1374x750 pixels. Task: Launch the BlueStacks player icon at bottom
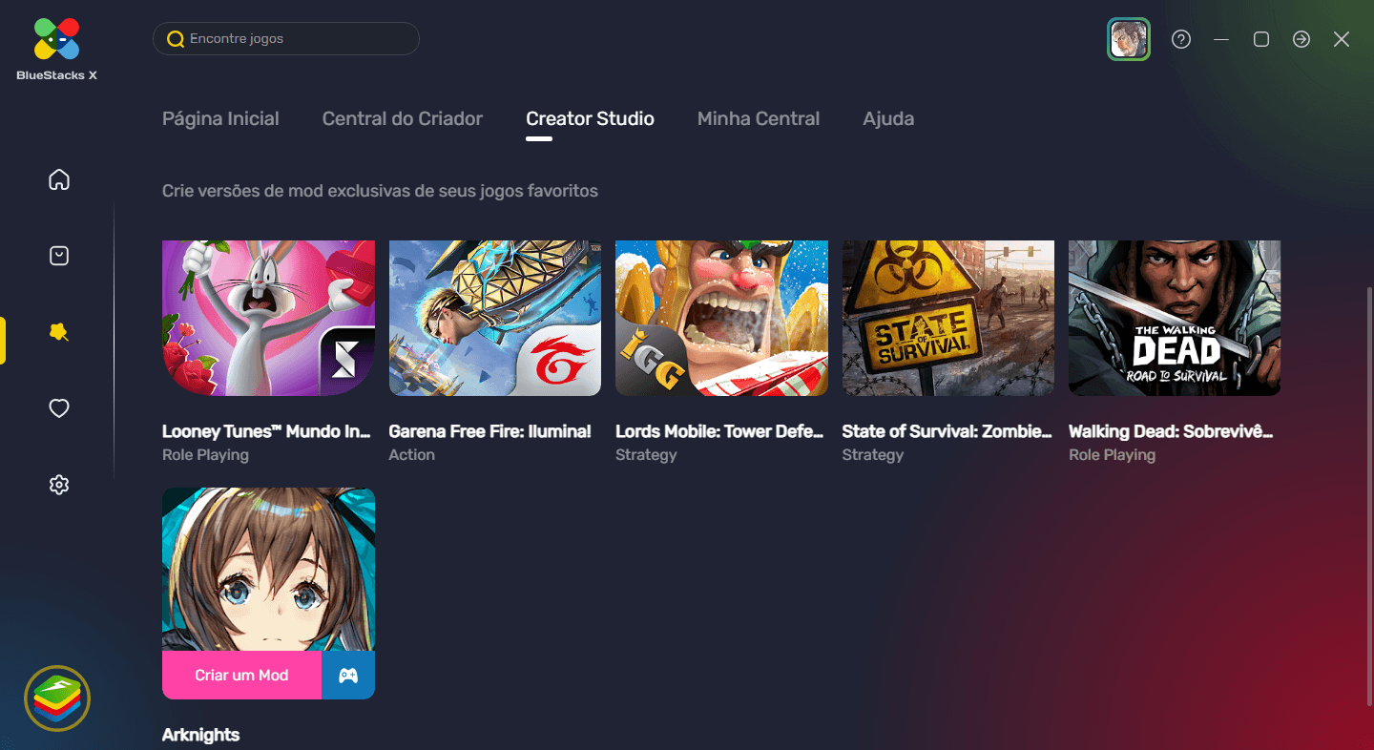coord(57,698)
